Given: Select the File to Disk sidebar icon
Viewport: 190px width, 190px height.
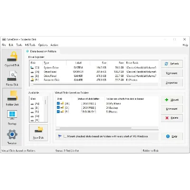Looking at the screenshot, I should (12, 78).
